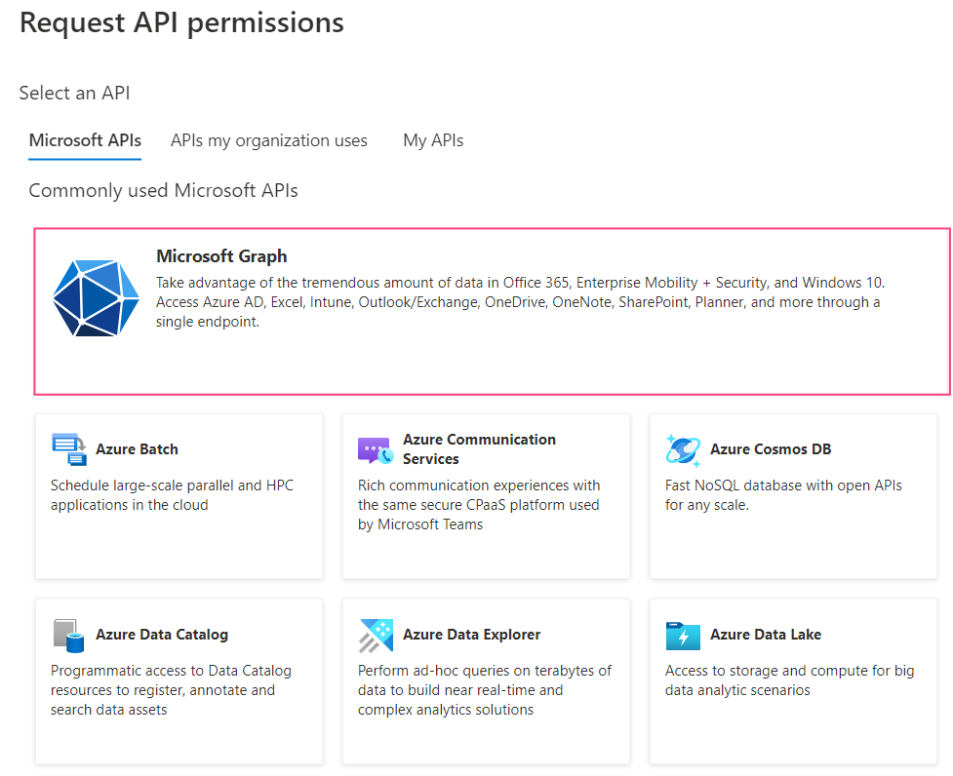The height and width of the screenshot is (776, 953).
Task: Switch to the Microsoft APIs tab
Action: pos(84,140)
